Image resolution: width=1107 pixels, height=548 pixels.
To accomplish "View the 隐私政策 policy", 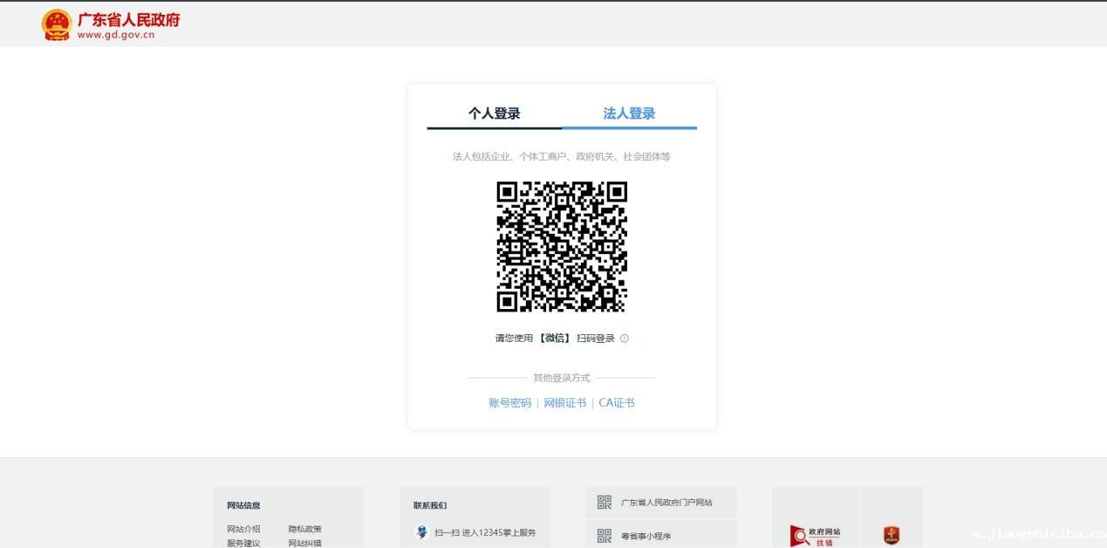I will click(x=304, y=529).
